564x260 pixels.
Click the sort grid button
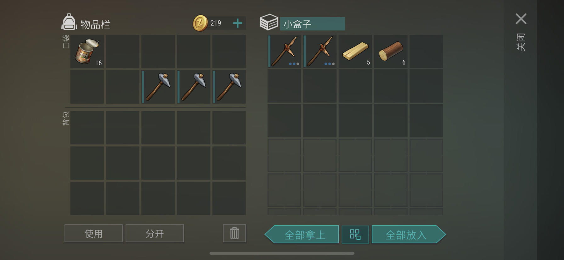pyautogui.click(x=355, y=234)
